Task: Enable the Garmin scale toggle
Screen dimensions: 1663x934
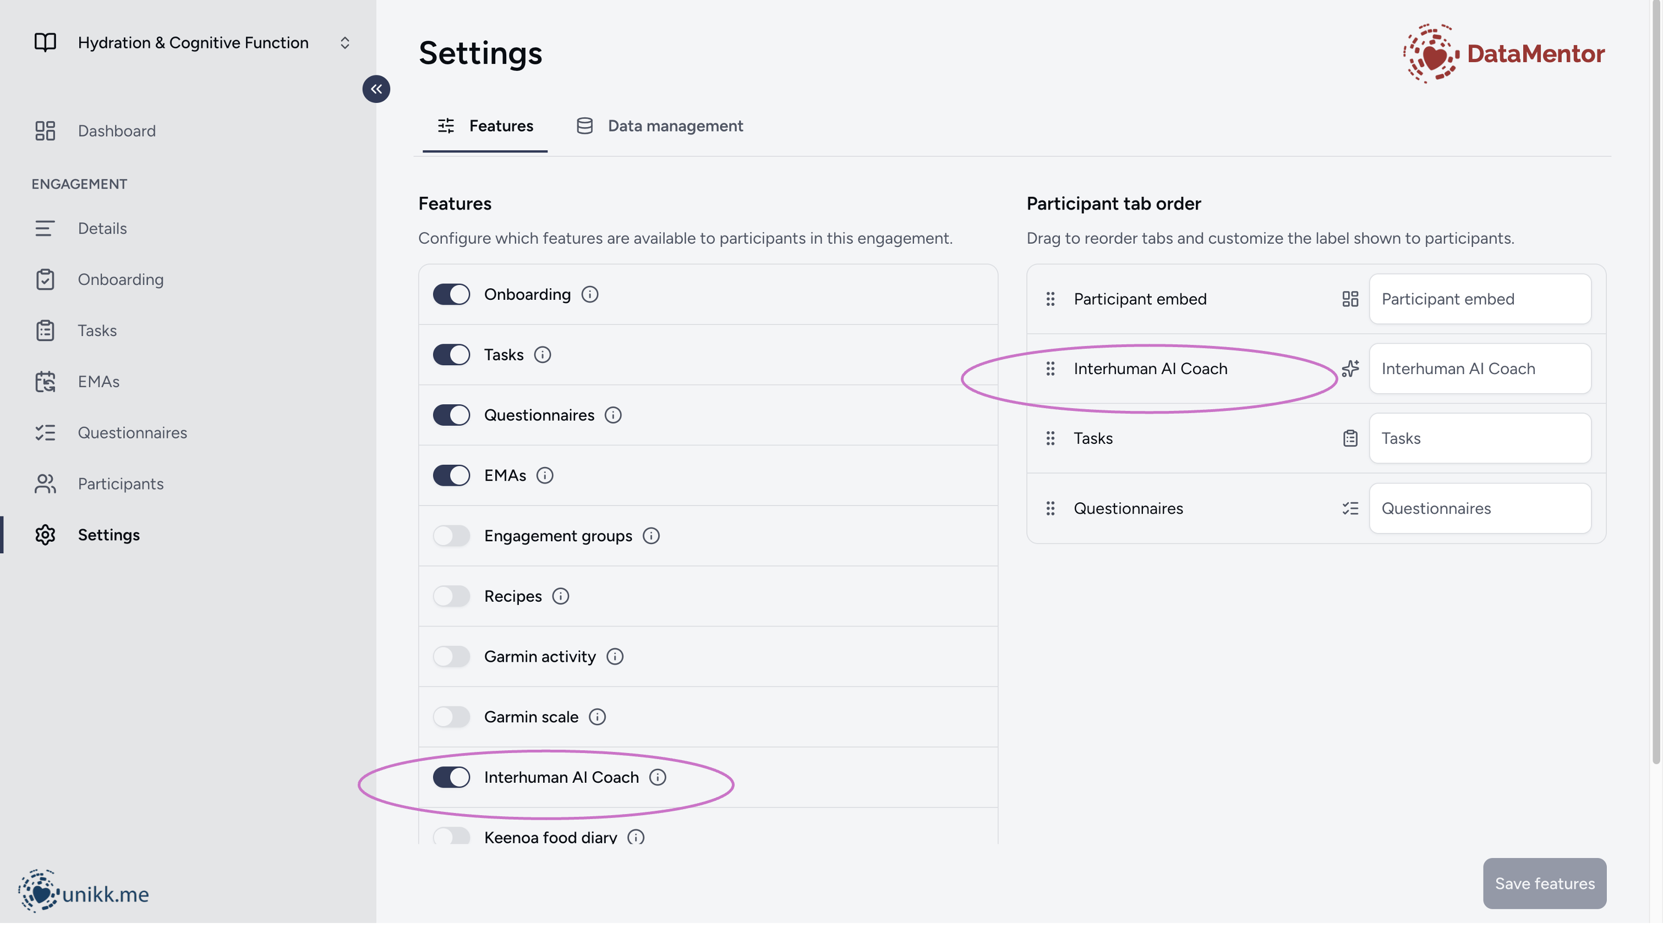Action: (x=451, y=717)
